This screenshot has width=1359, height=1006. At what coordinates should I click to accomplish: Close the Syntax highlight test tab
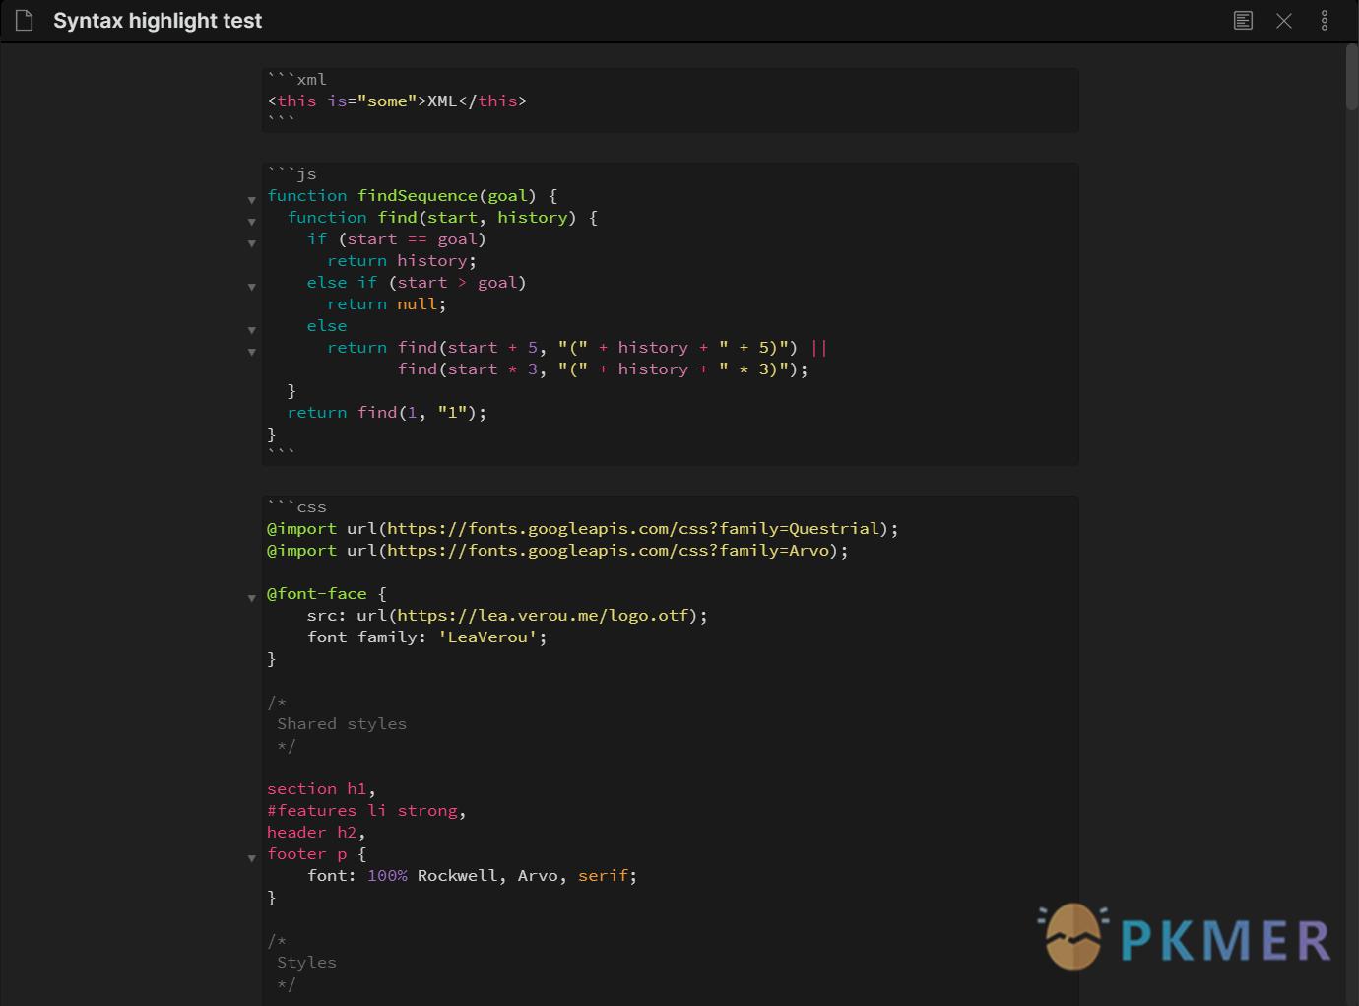(1283, 20)
